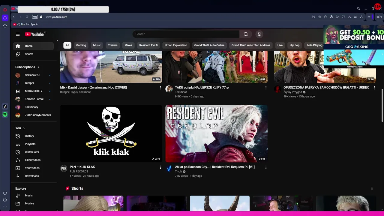Open the browser profile account icon
Screen dimensions: 384x216
(x=361, y=17)
